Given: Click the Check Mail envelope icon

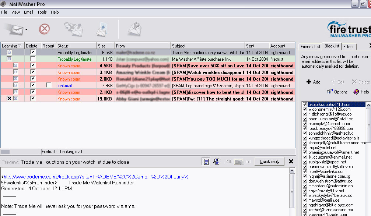Looking at the screenshot, I should [14, 29].
